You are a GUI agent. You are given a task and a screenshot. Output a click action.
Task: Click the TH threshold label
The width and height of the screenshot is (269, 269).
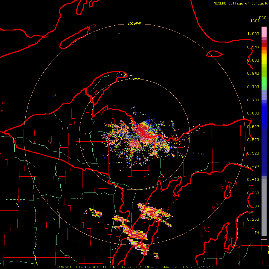257,233
